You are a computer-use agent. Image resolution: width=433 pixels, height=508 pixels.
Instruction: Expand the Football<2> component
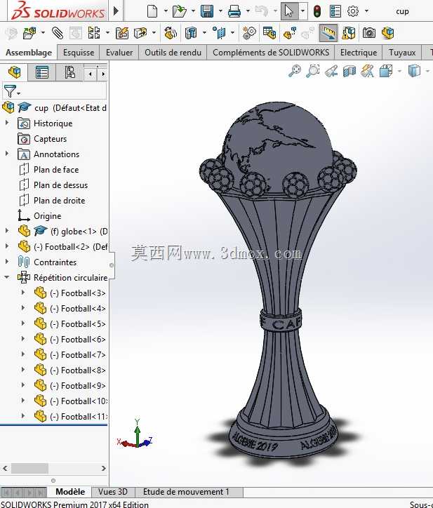[x=7, y=246]
